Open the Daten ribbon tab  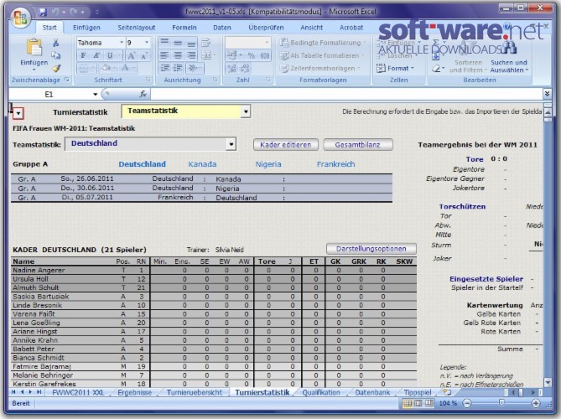(222, 28)
